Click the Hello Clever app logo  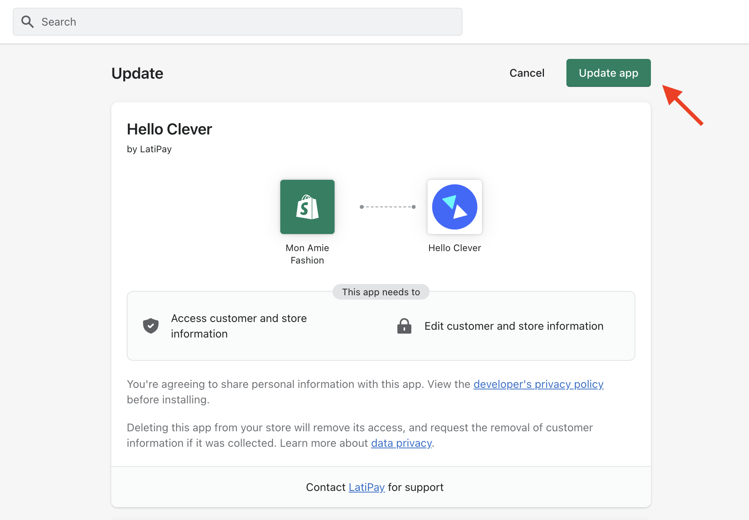454,207
